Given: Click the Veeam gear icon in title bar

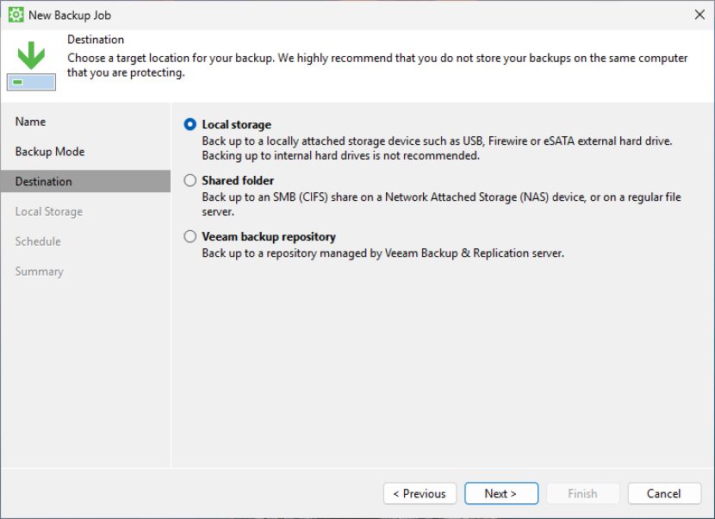Looking at the screenshot, I should pyautogui.click(x=16, y=15).
